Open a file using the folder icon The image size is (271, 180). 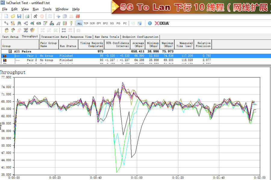click(13, 16)
